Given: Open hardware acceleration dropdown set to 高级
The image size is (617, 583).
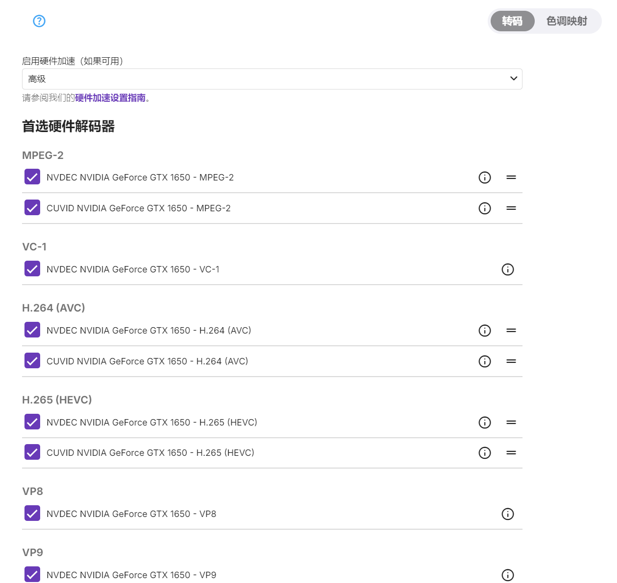Looking at the screenshot, I should (x=272, y=79).
